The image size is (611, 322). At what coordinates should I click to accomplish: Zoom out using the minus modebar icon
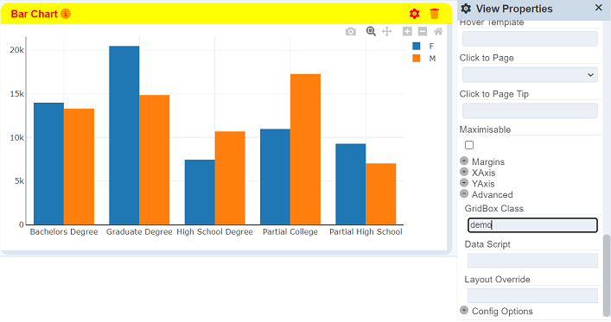tap(423, 32)
